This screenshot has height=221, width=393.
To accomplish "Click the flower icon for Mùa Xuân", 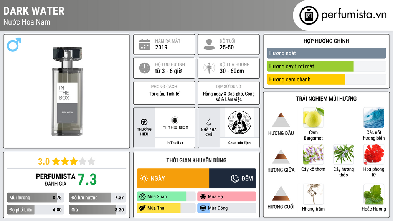I will click(142, 197).
